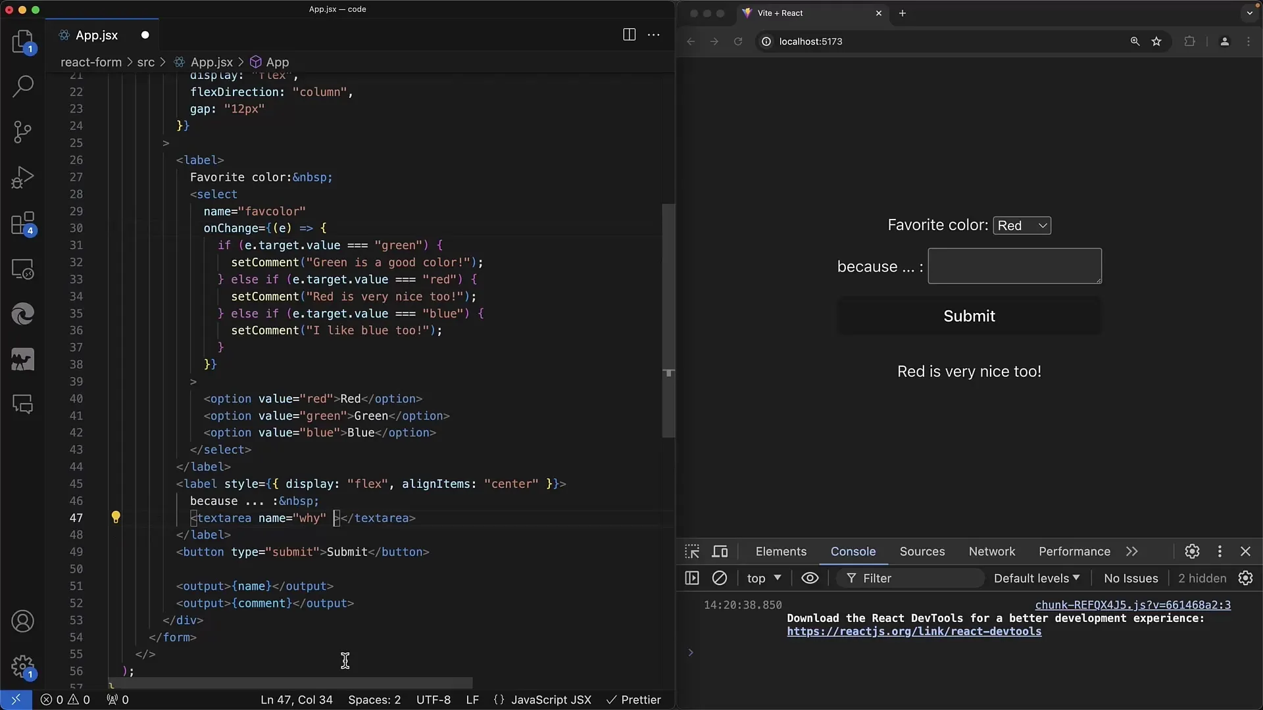Viewport: 1263px width, 710px height.
Task: Open the Run and Debug view
Action: click(x=23, y=177)
